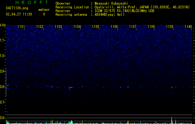
Task: Click the Receiver label
Action: [63, 11]
